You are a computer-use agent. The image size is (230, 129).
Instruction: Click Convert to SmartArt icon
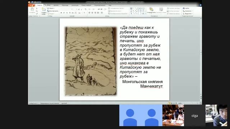click(x=109, y=14)
